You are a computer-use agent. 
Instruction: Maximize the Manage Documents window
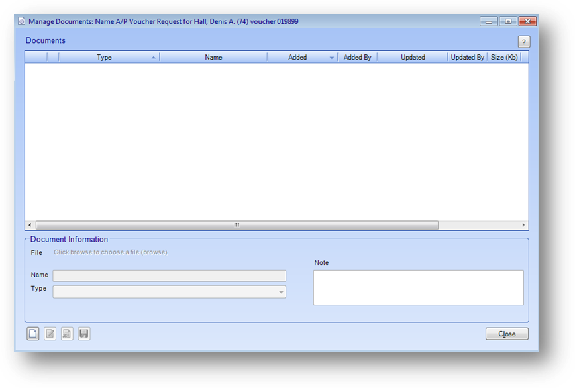click(508, 21)
